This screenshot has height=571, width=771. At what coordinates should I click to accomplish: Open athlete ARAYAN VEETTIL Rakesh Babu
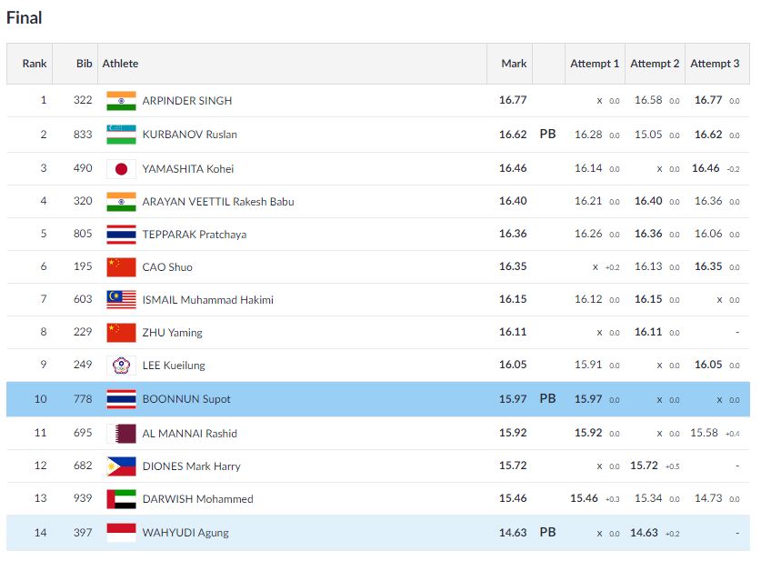pyautogui.click(x=218, y=202)
